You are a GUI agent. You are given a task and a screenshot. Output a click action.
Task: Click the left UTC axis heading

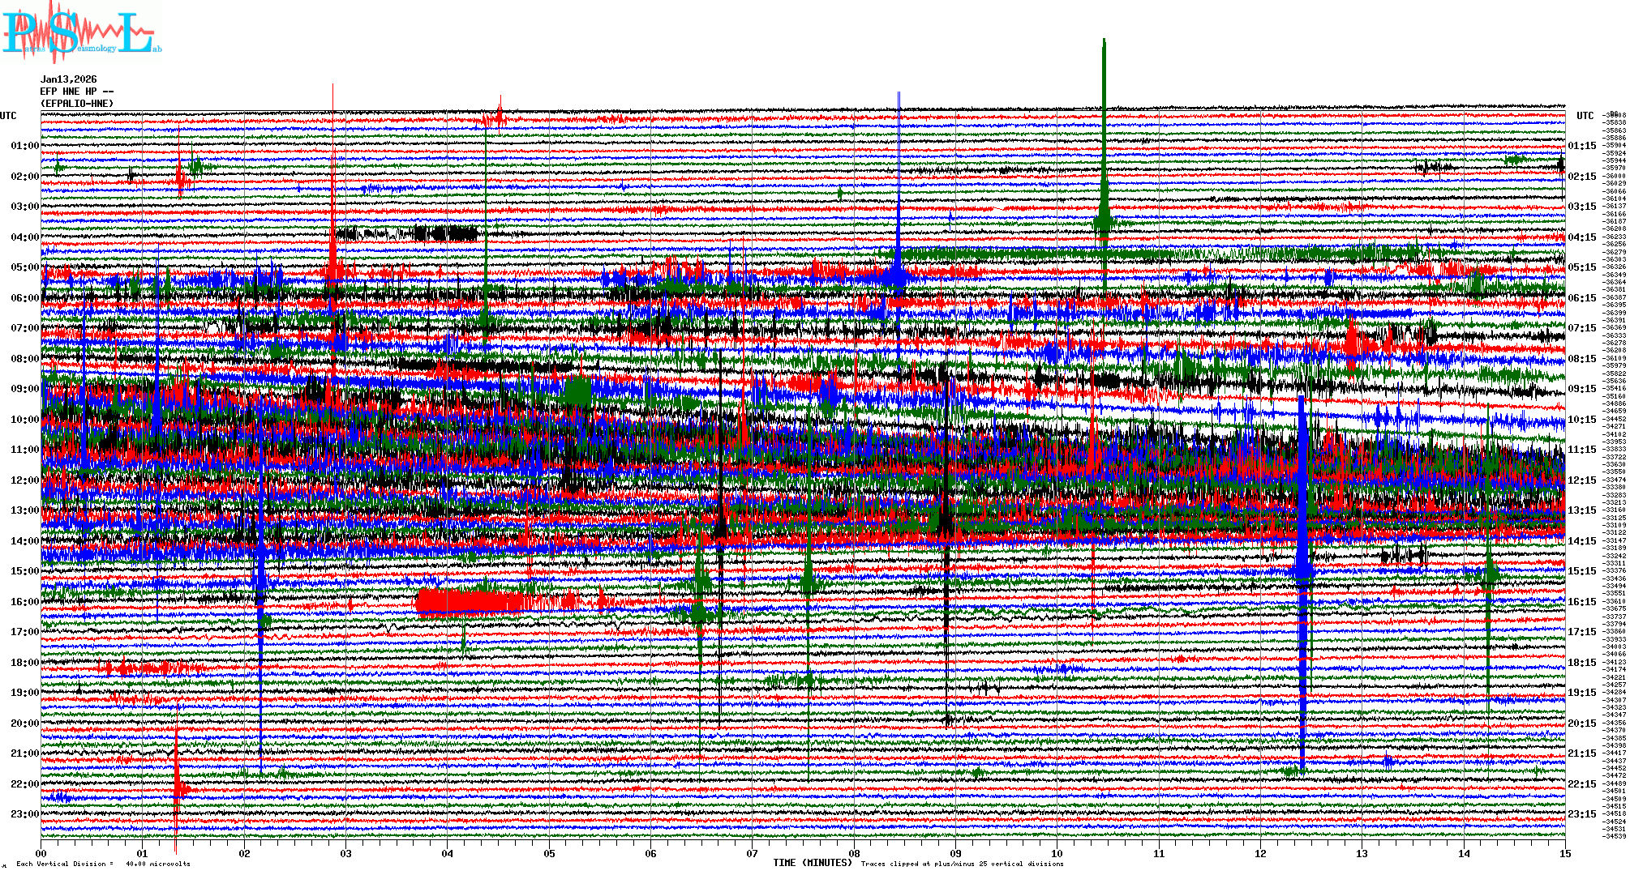pos(8,116)
